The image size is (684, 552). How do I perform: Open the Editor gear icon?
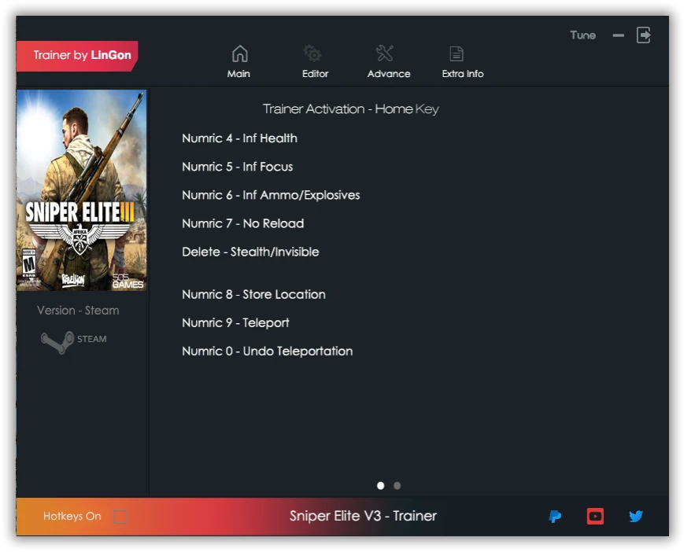tap(312, 53)
